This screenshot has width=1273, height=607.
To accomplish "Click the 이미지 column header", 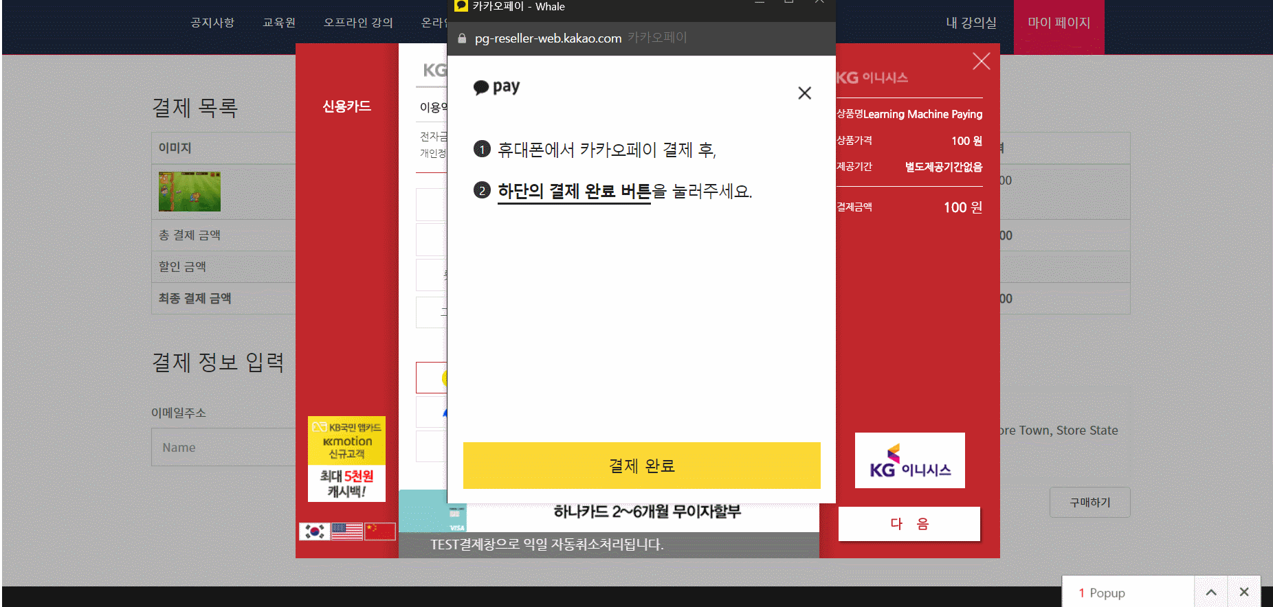I will [175, 148].
